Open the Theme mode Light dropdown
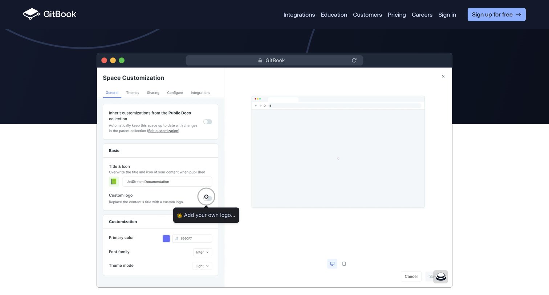Screen dimensions: 549x295 pos(202,266)
